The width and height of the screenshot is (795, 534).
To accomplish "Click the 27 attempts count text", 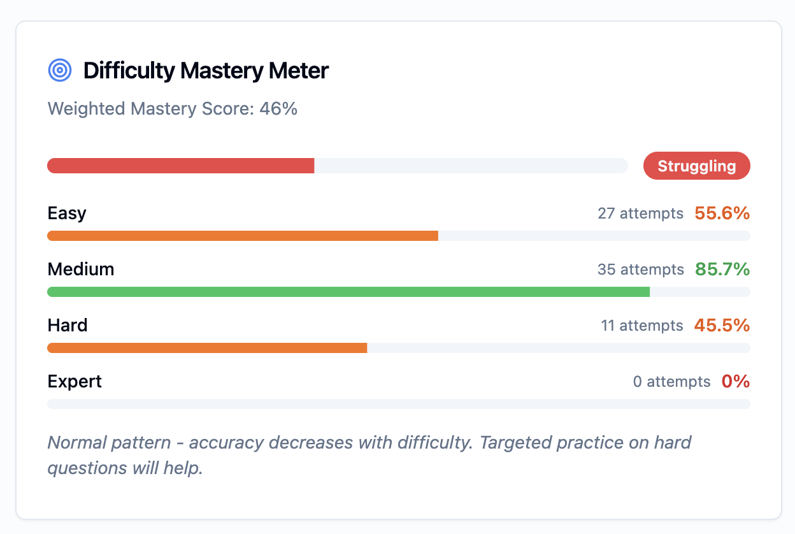I will 640,213.
